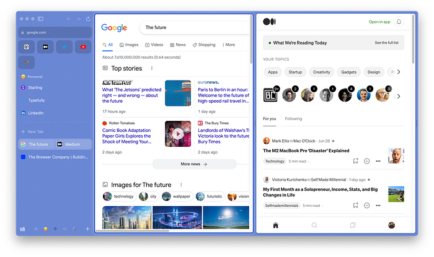This screenshot has width=434, height=257.
Task: Open the pinned Medium favorite tile
Action: (45, 47)
